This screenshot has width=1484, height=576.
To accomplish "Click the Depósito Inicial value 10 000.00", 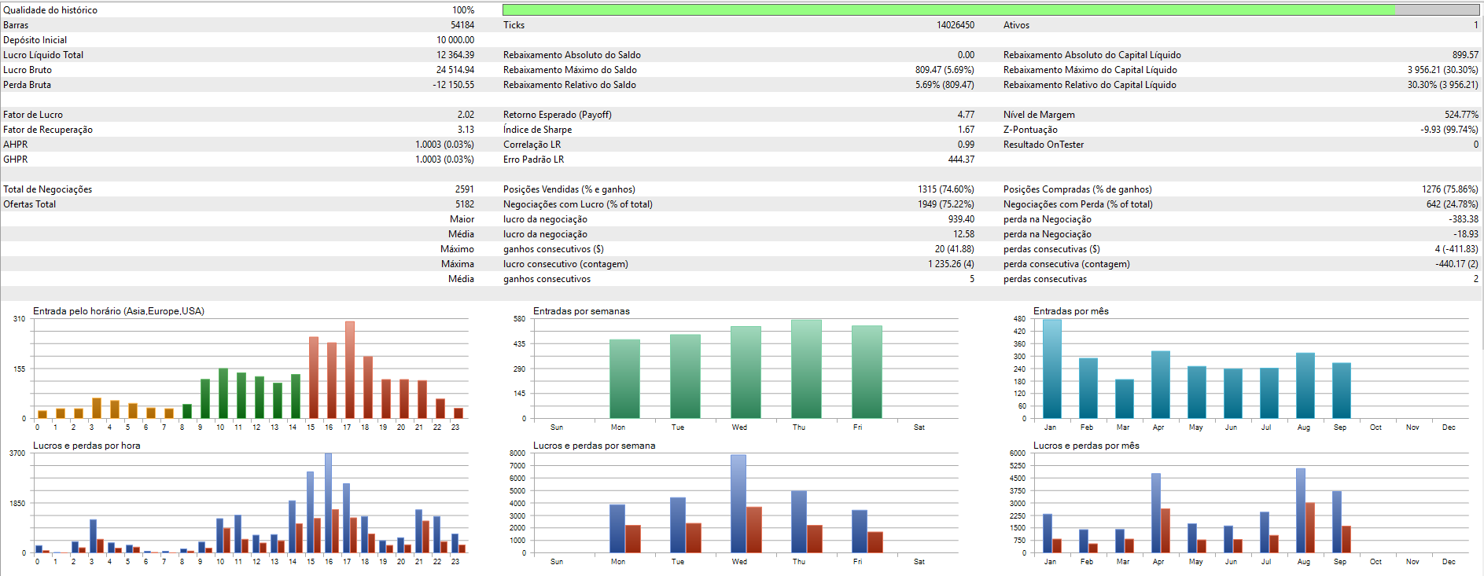I will click(455, 40).
